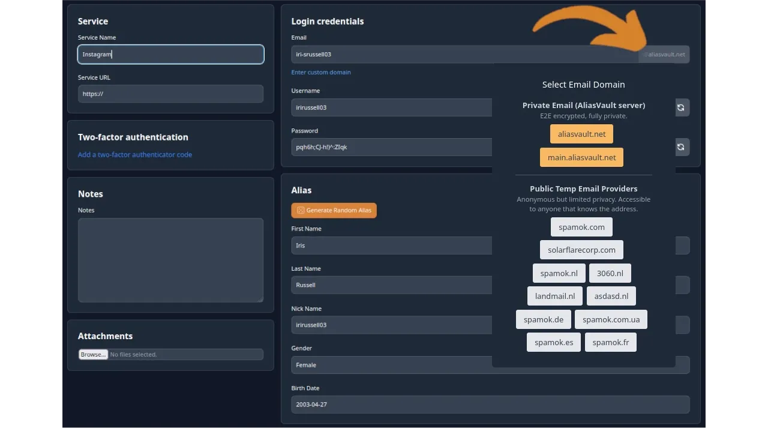Viewport: 768px width, 428px height.
Task: Click the Birth Date field
Action: [490, 405]
